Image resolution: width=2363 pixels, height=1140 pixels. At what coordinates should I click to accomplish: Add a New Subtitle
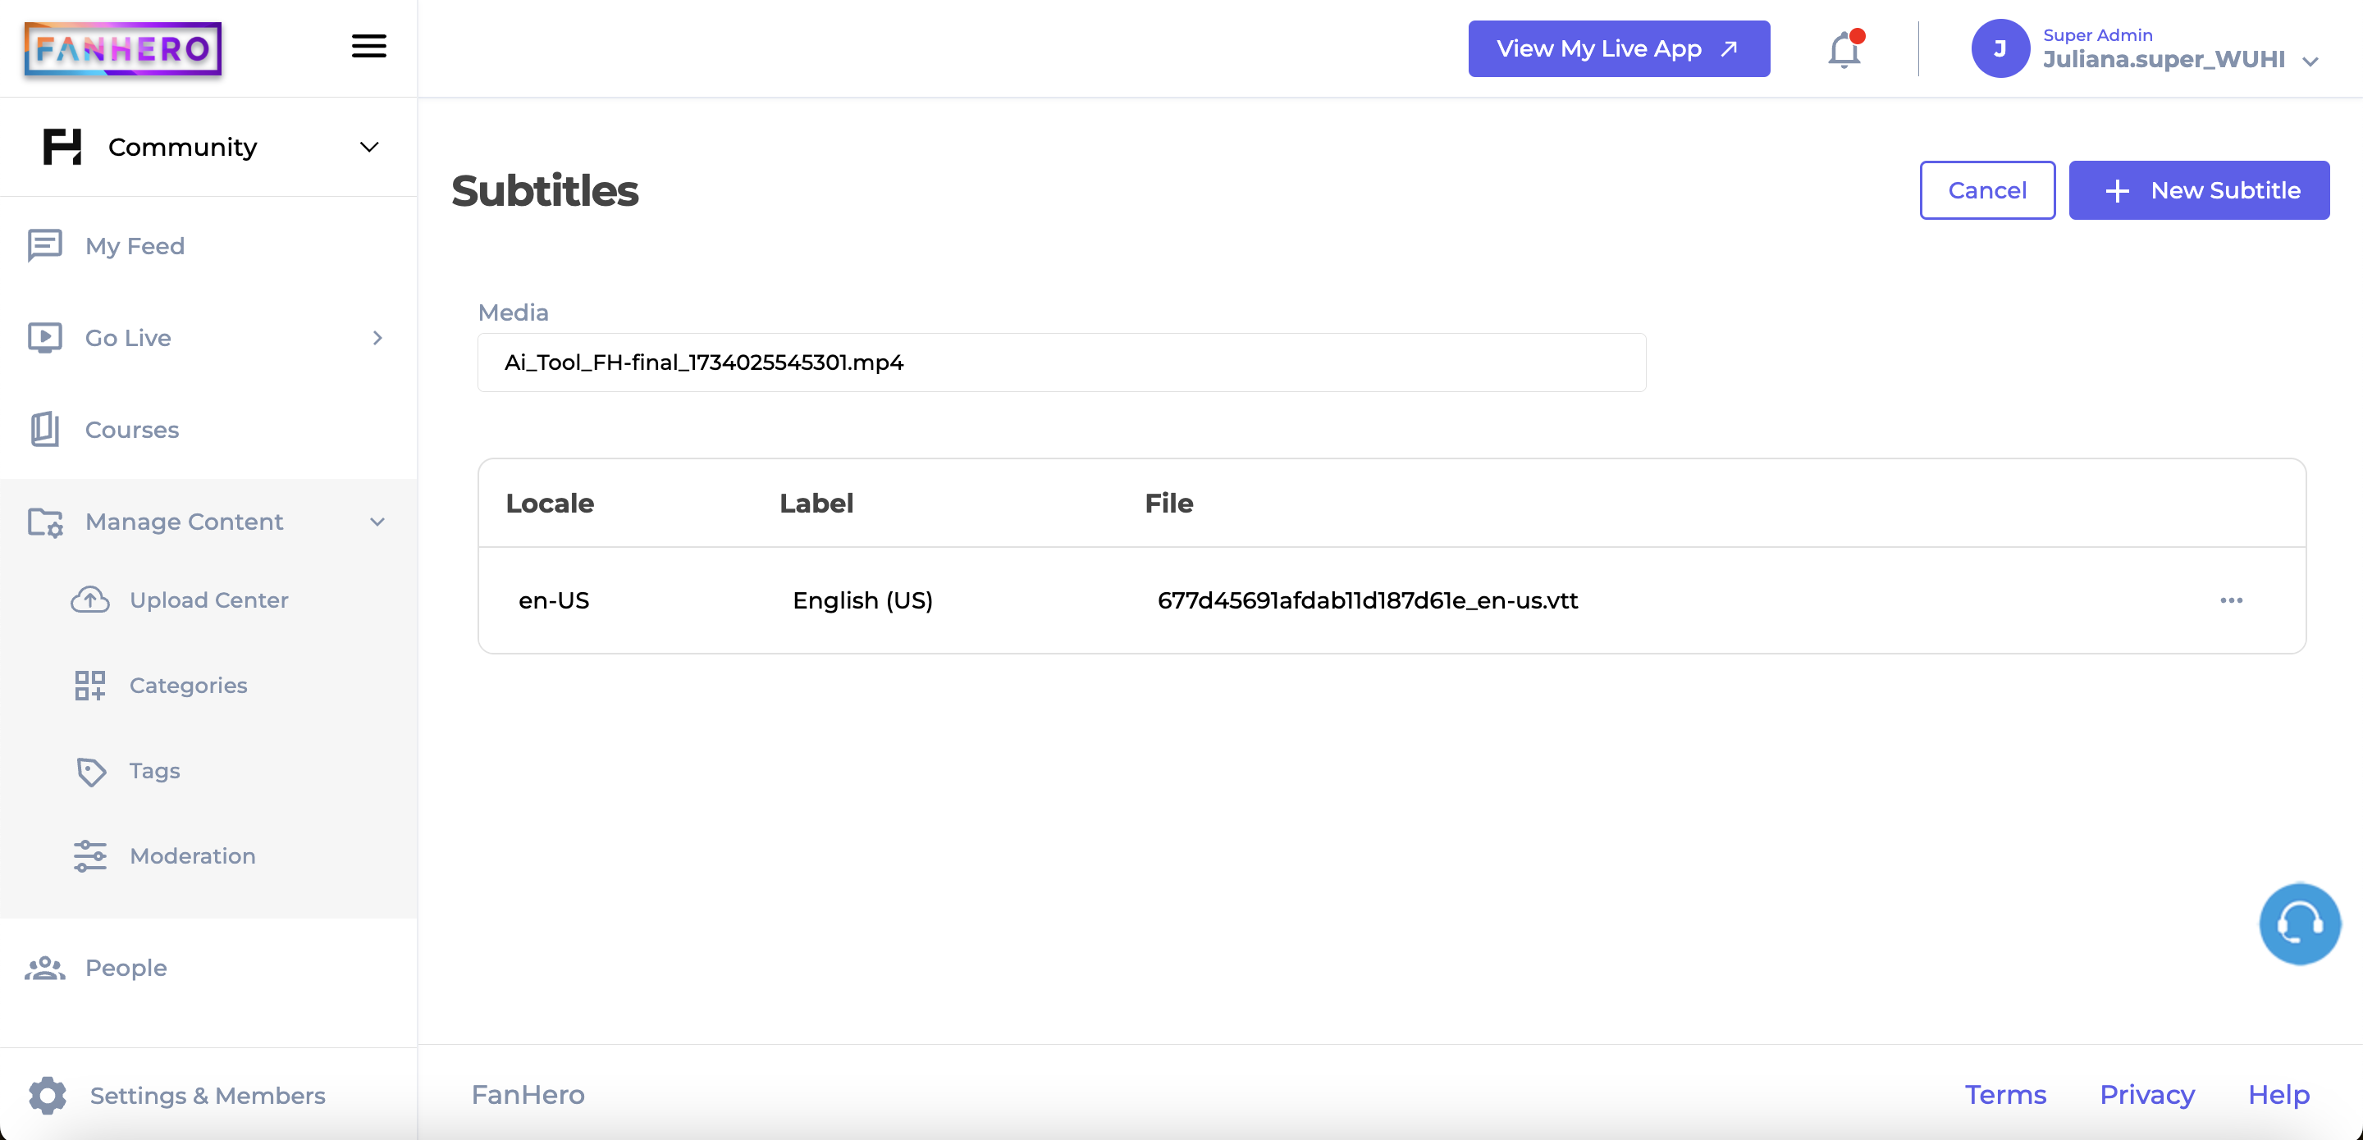(x=2199, y=189)
